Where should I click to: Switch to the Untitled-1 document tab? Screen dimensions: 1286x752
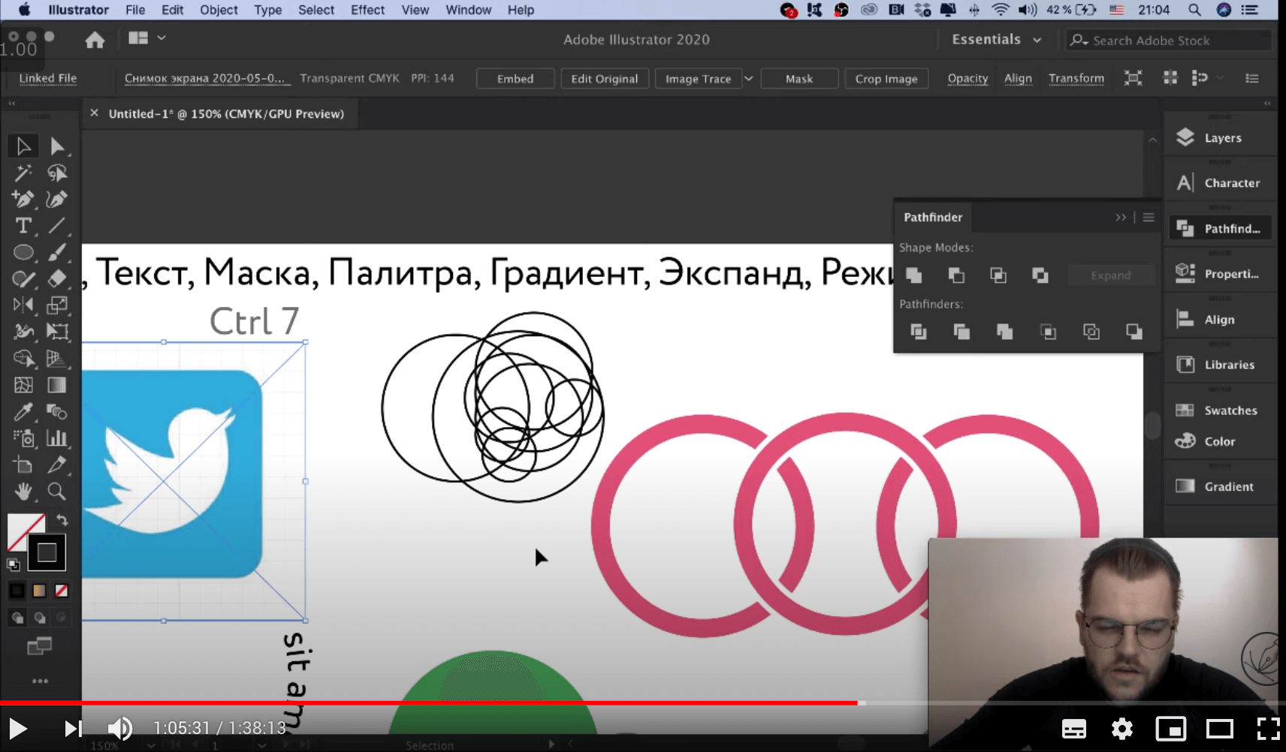pos(225,114)
